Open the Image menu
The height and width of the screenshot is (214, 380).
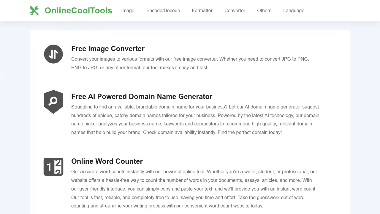point(128,11)
